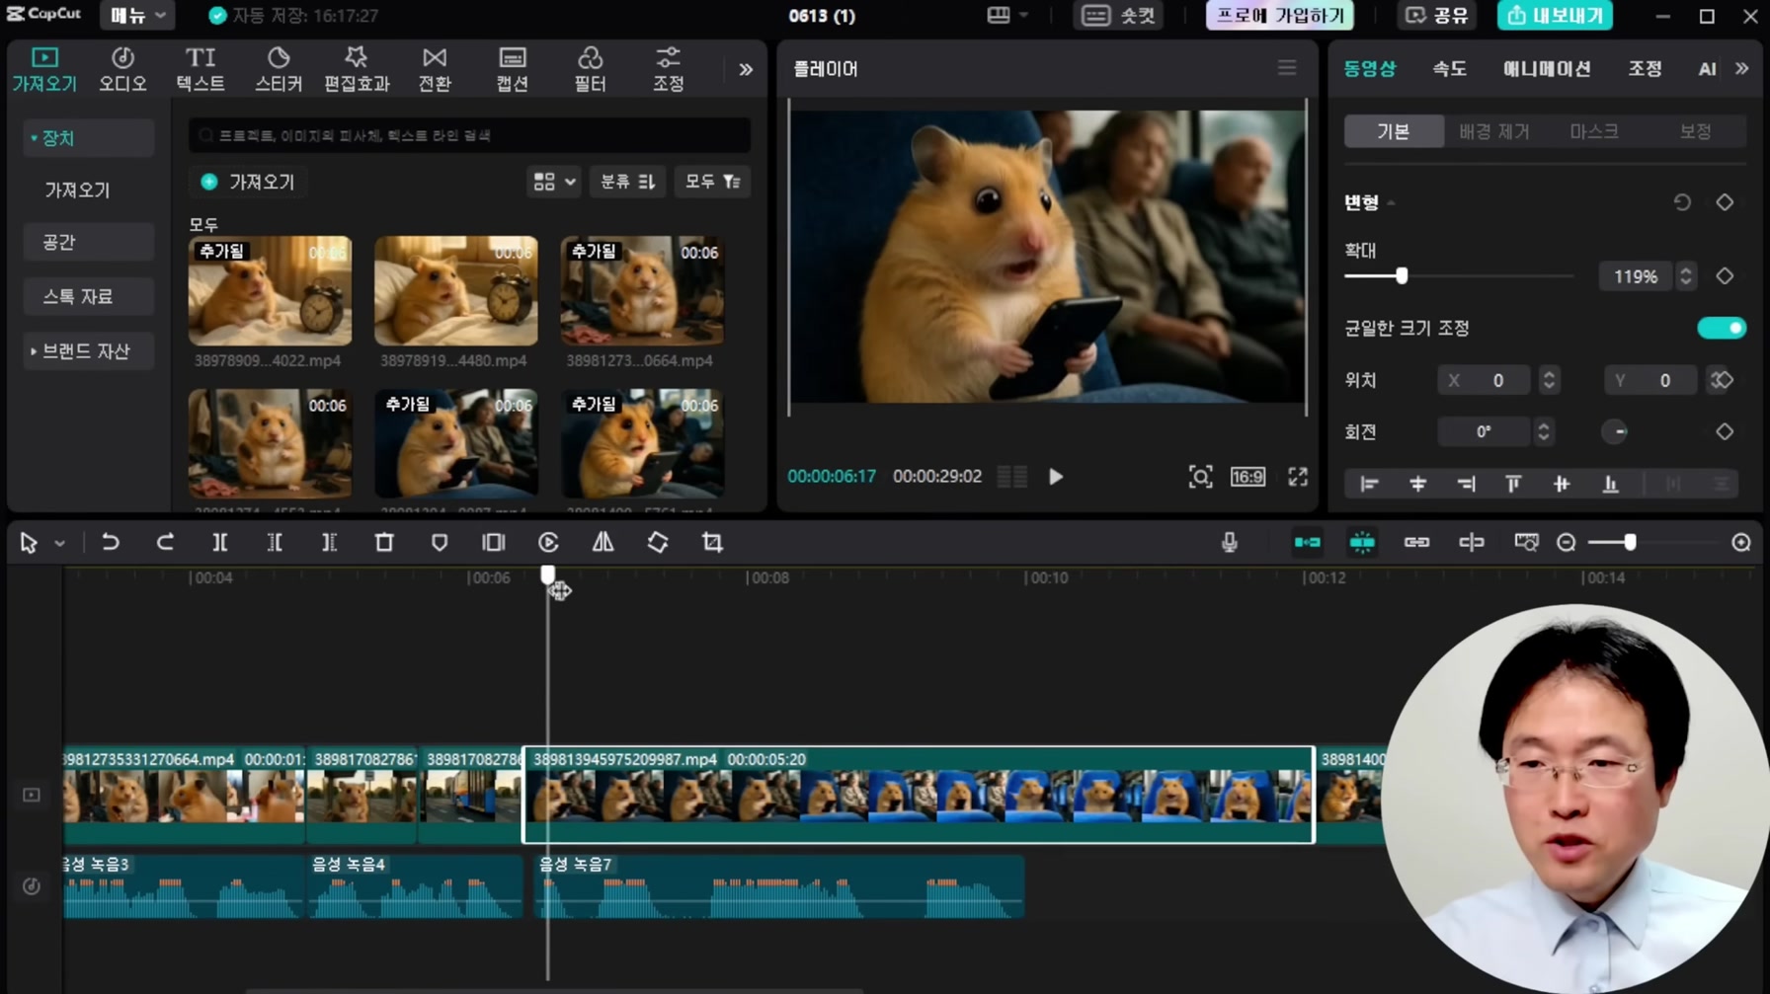Open the 편집효과 effects panel

[x=357, y=69]
